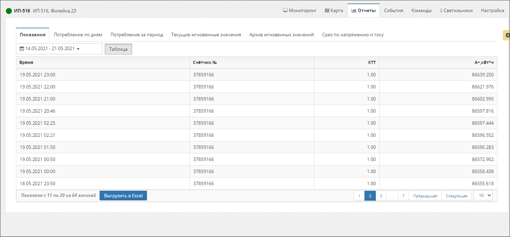Image resolution: width=510 pixels, height=237 pixels.
Task: Click the gear settings icon on right edge
Action: point(507,35)
